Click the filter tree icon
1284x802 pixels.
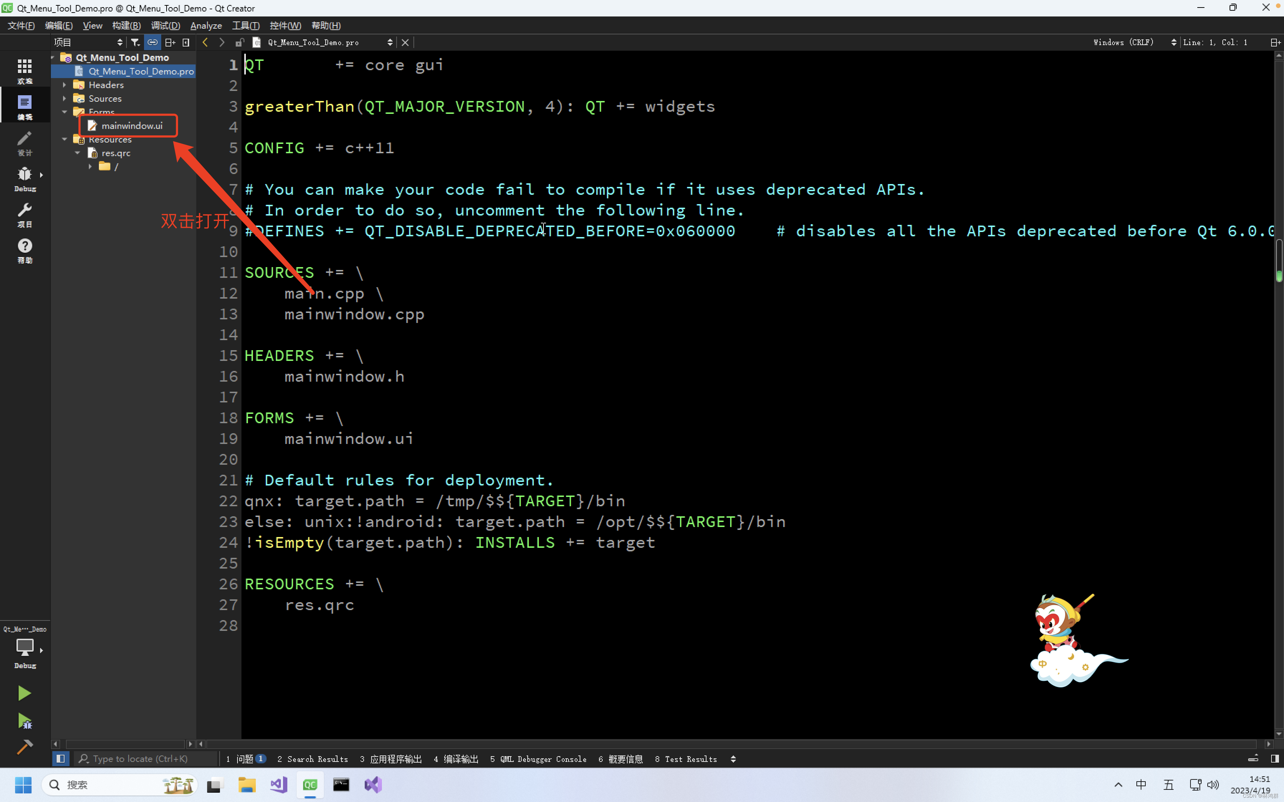click(x=135, y=43)
